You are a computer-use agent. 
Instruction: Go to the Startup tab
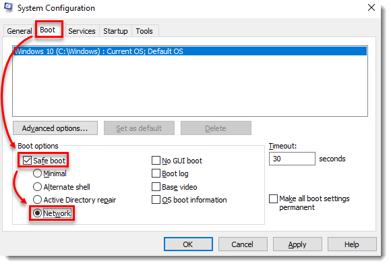pos(115,31)
